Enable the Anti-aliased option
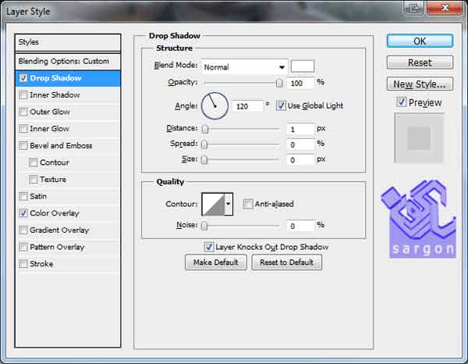Image resolution: width=468 pixels, height=364 pixels. pyautogui.click(x=248, y=205)
